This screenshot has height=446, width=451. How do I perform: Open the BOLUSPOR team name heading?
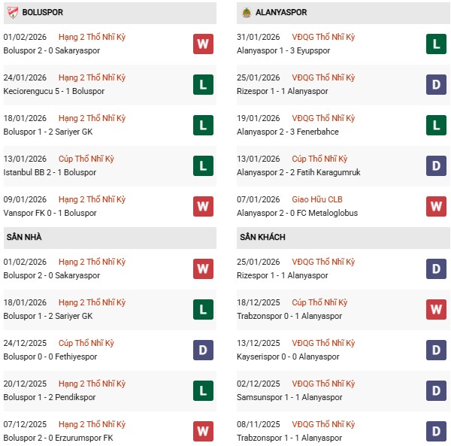(43, 13)
